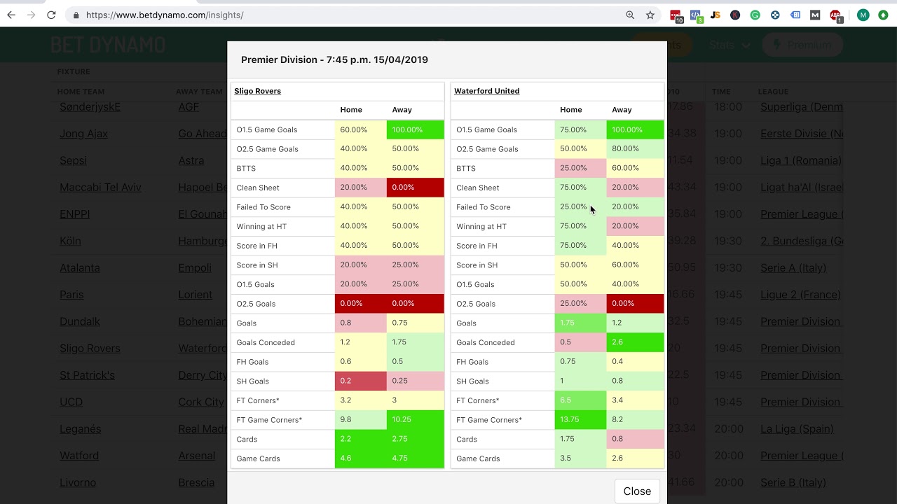
Task: Open the Sligo Rovers team link in modal
Action: click(x=257, y=91)
